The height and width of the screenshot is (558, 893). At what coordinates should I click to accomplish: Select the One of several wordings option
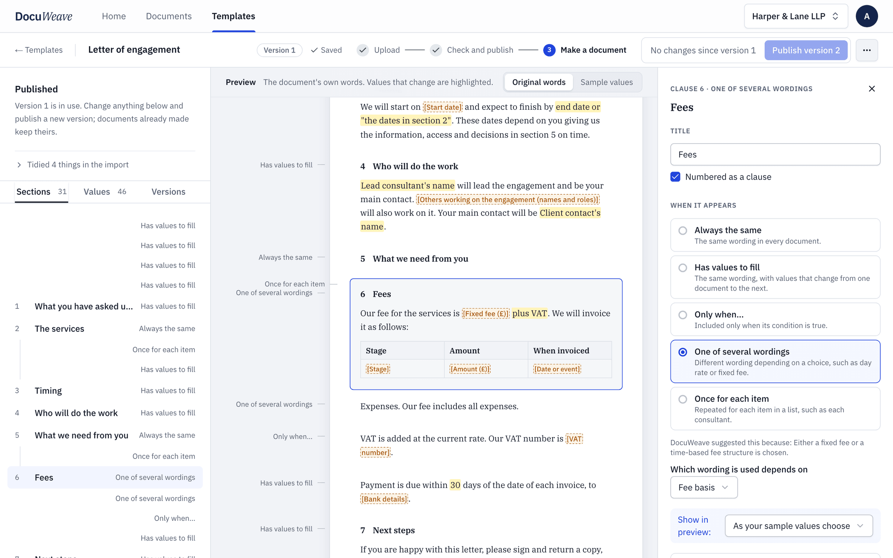pos(775,362)
